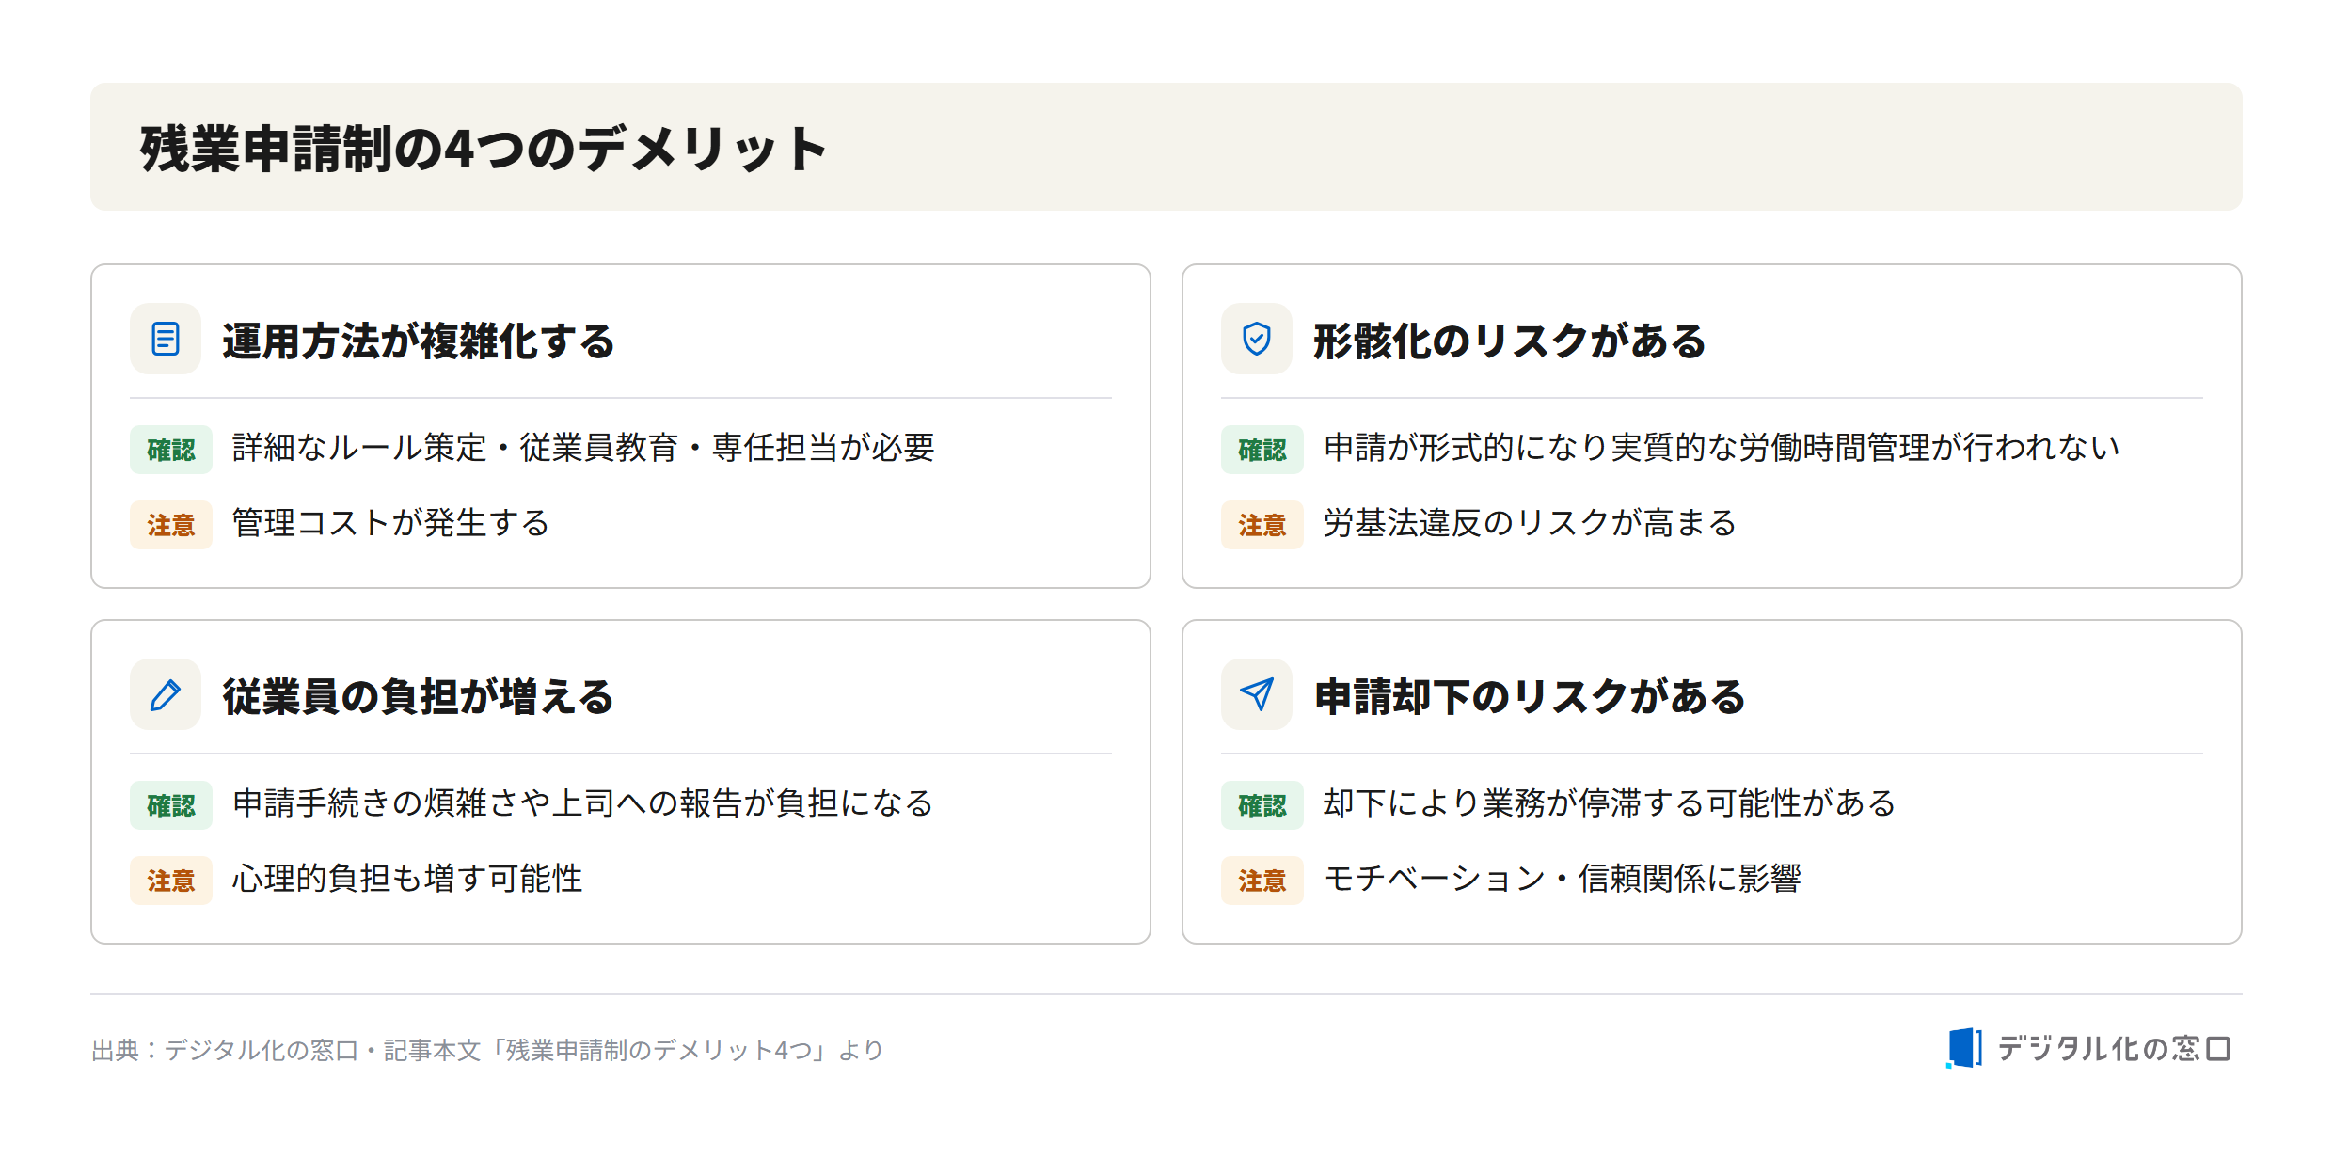This screenshot has width=2333, height=1159.
Task: Click the green 確認 badge beside 却下により業務が停滞
Action: (1262, 805)
